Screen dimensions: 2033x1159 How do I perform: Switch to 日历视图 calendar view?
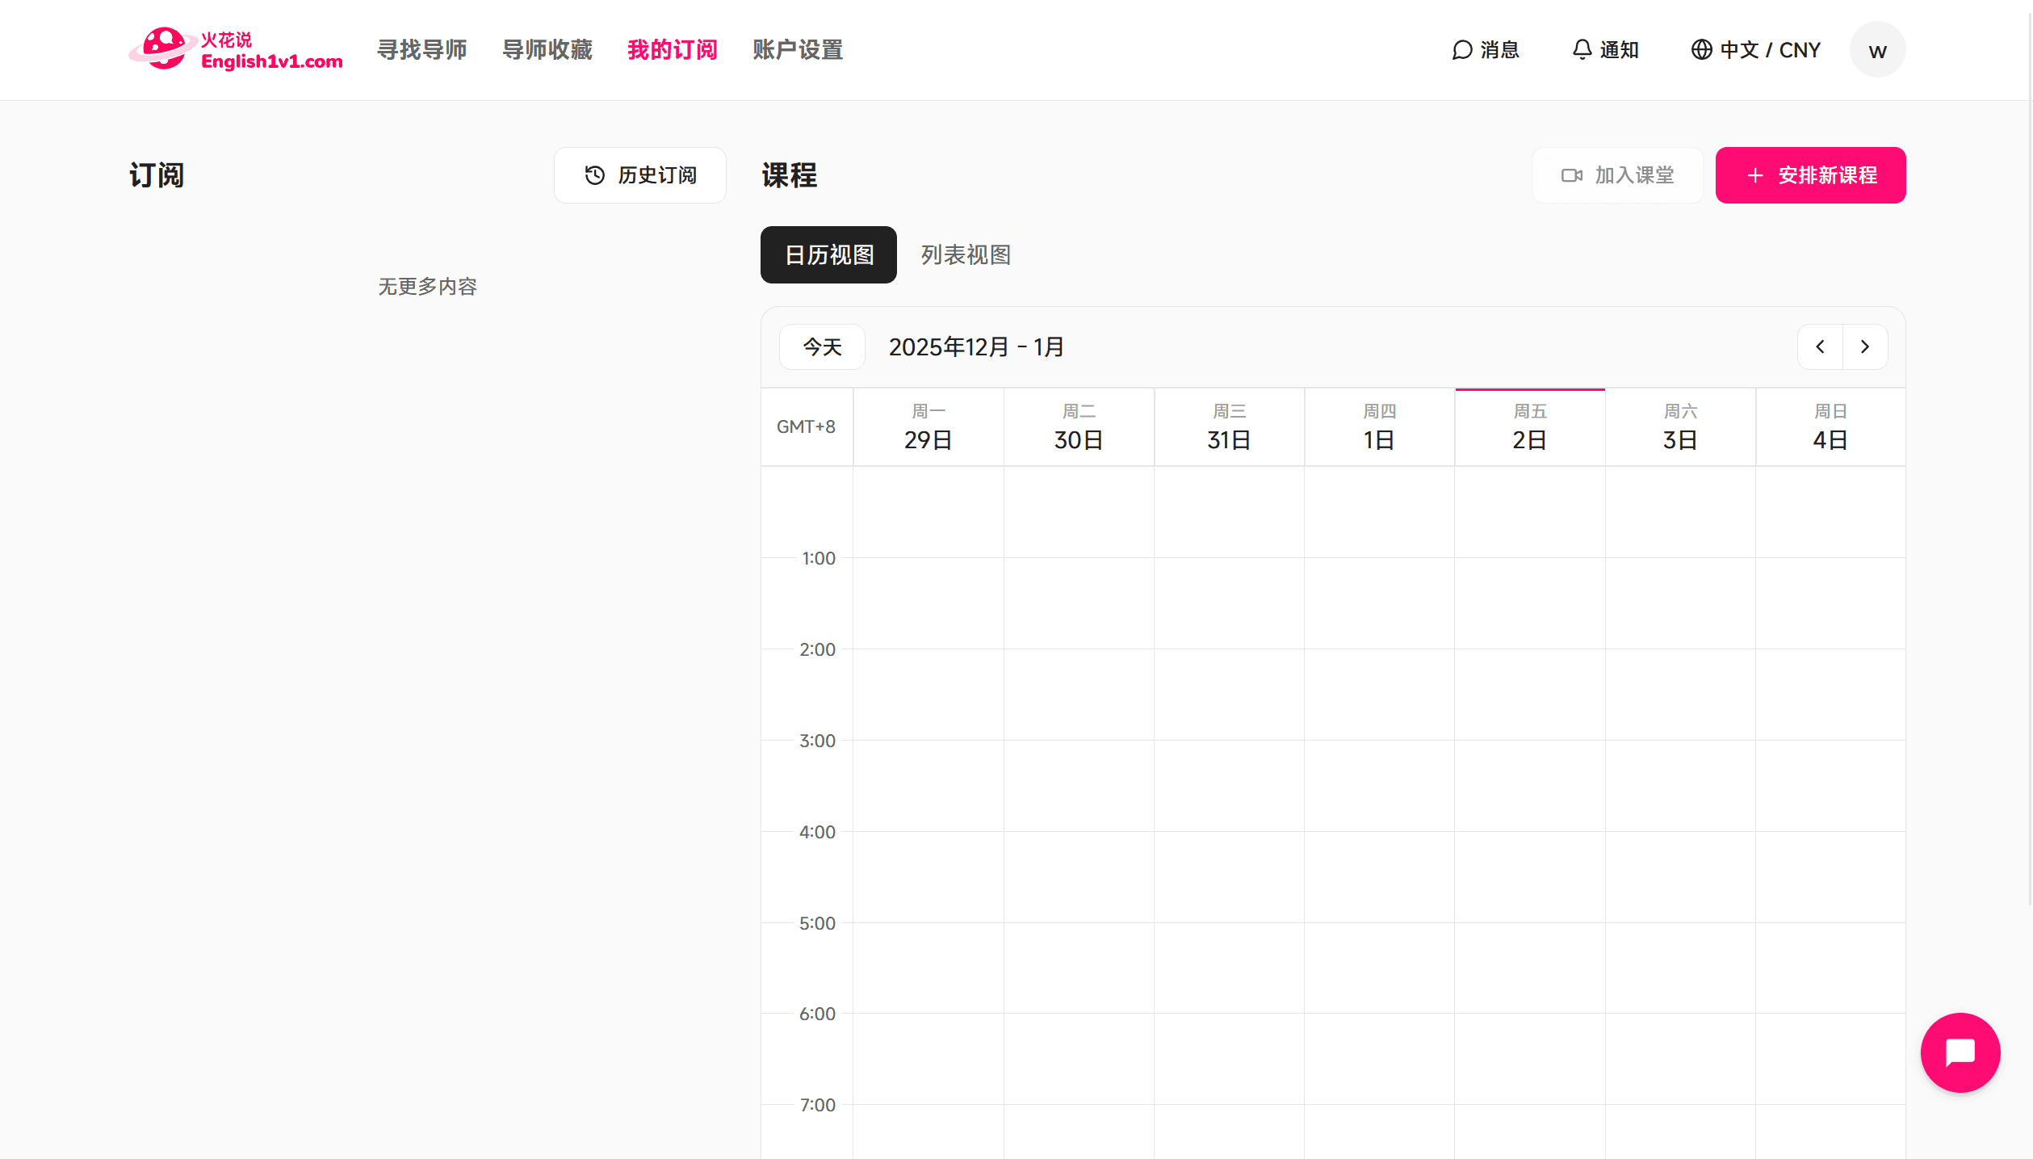[x=828, y=255]
